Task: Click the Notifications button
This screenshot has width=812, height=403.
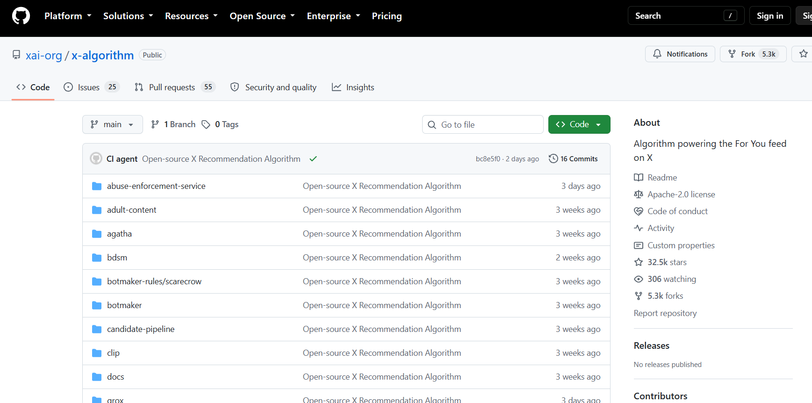Action: pyautogui.click(x=680, y=54)
